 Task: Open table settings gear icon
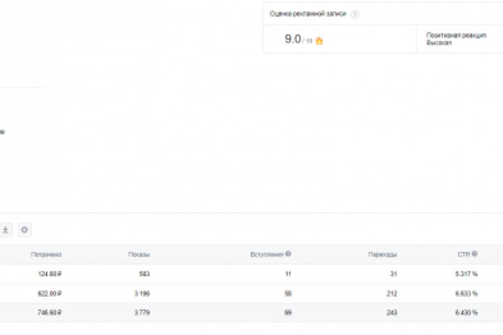coord(24,230)
